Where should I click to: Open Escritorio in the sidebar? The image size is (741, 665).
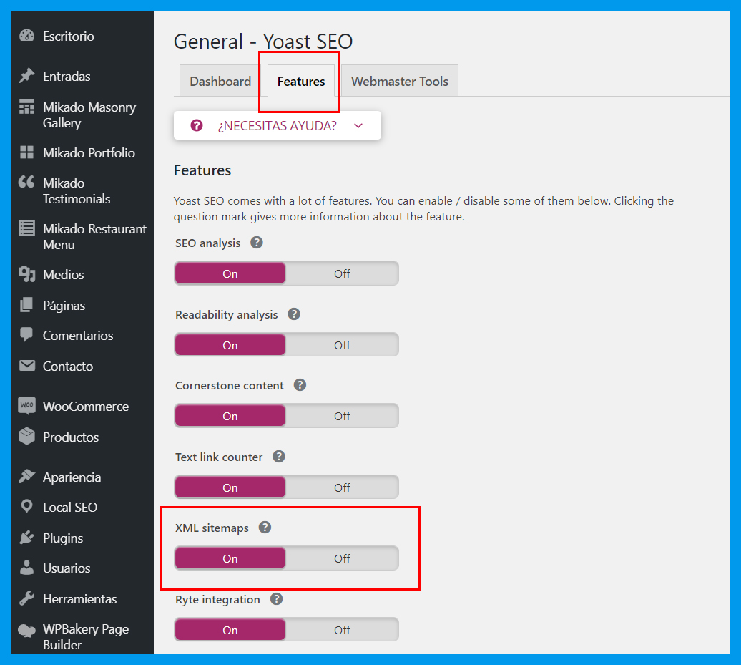(x=69, y=36)
